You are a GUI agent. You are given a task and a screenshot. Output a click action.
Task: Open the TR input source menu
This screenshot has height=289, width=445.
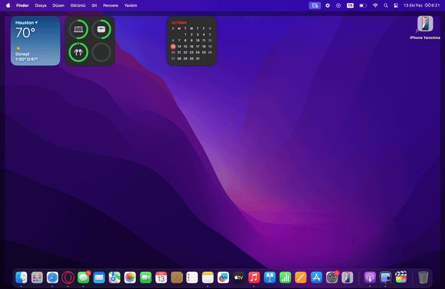(x=350, y=5)
